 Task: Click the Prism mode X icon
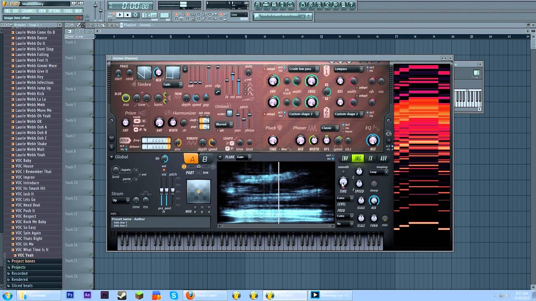144,121
